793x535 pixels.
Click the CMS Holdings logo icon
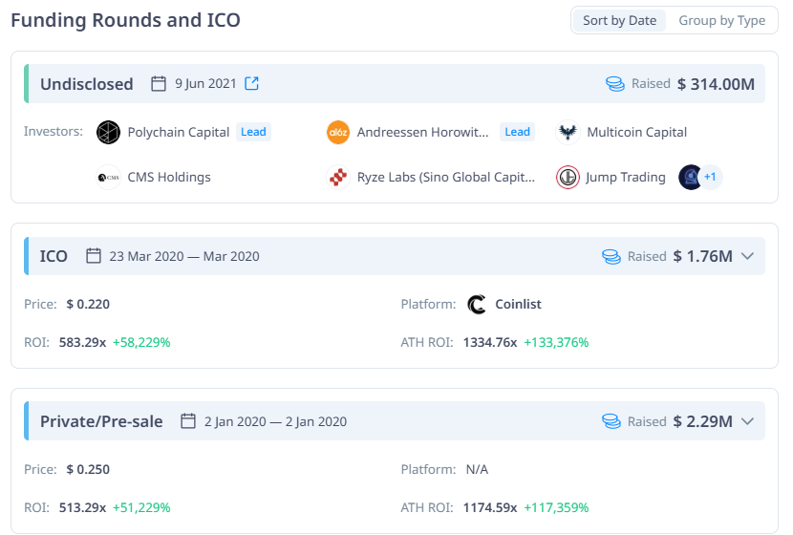point(109,177)
